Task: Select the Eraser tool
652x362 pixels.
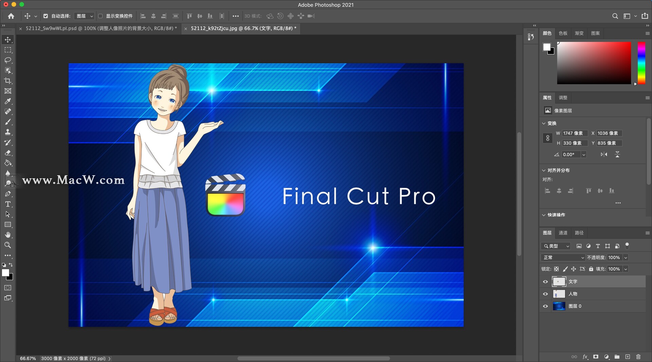Action: [8, 153]
